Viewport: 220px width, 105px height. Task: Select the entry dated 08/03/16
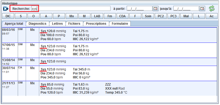click(x=109, y=35)
